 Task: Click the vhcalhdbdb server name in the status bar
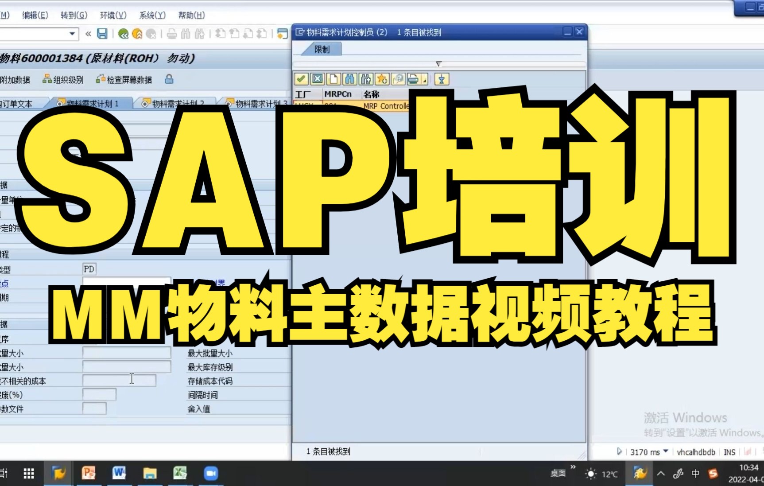click(x=696, y=452)
